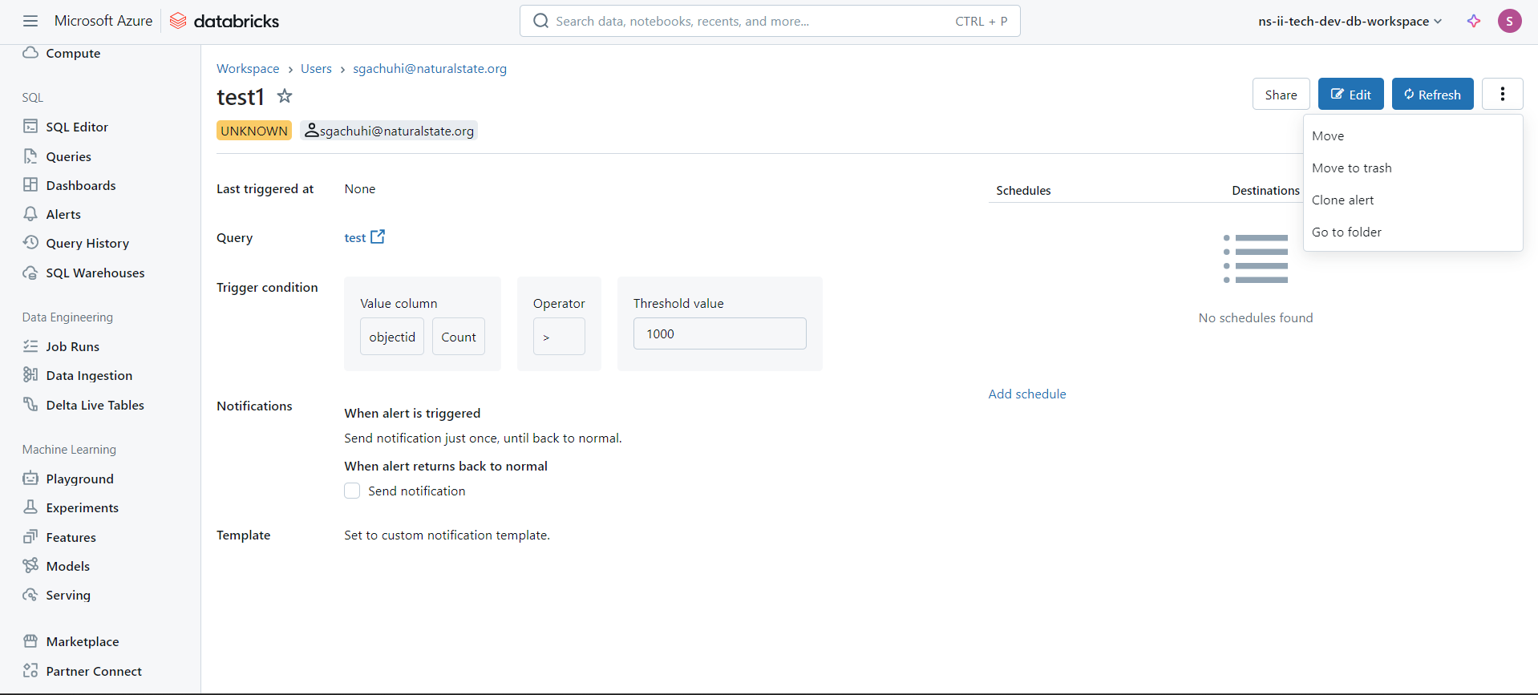
Task: Star the test1 alert as favorite
Action: click(x=285, y=96)
